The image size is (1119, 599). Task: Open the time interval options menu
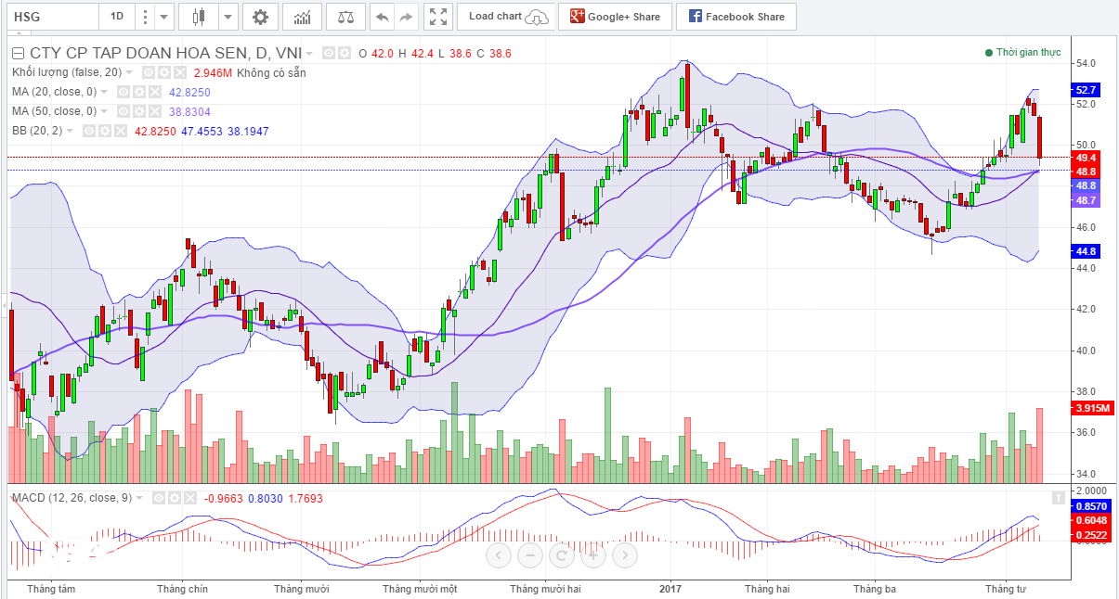point(145,17)
